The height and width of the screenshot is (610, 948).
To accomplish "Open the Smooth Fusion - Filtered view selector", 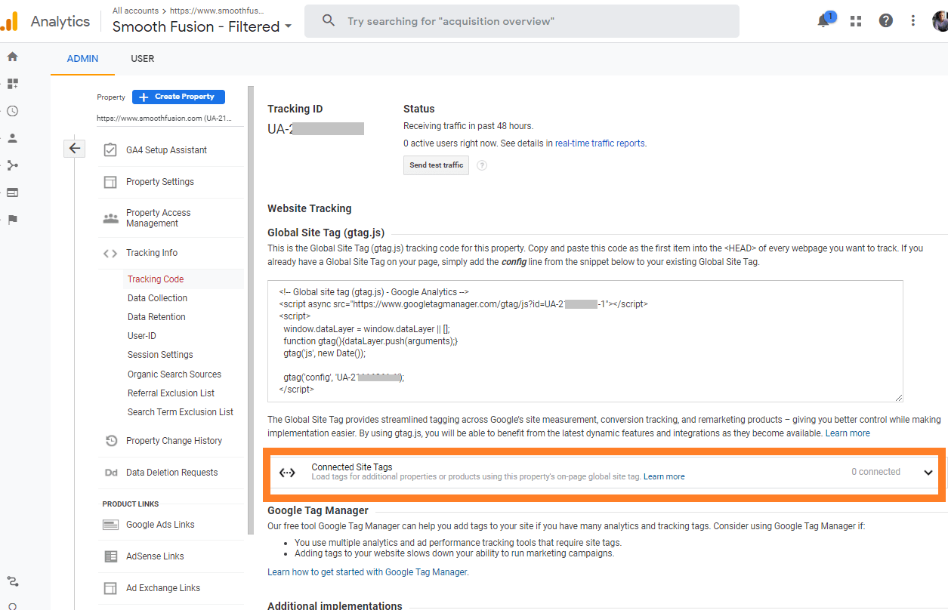I will [x=202, y=26].
